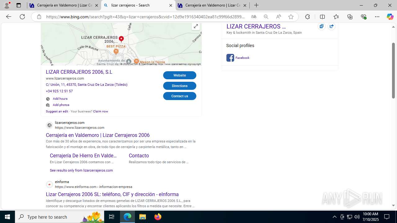Image resolution: width=397 pixels, height=223 pixels.
Task: Open the volume tray icon
Action: (357, 217)
